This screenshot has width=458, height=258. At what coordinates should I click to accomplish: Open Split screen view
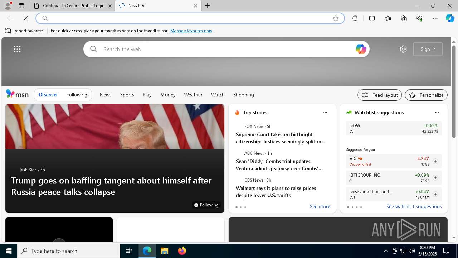(372, 18)
